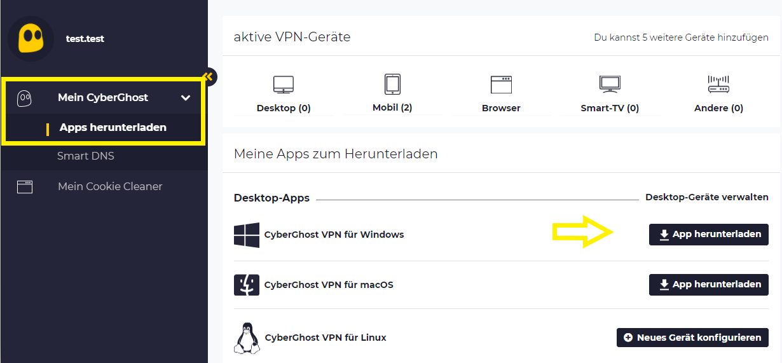This screenshot has height=363, width=782.
Task: Click Neues Gerät konfigurieren for Linux
Action: point(692,338)
